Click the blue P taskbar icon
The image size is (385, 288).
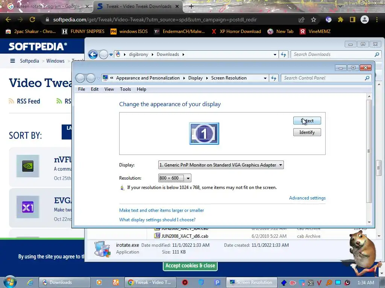pos(217,282)
